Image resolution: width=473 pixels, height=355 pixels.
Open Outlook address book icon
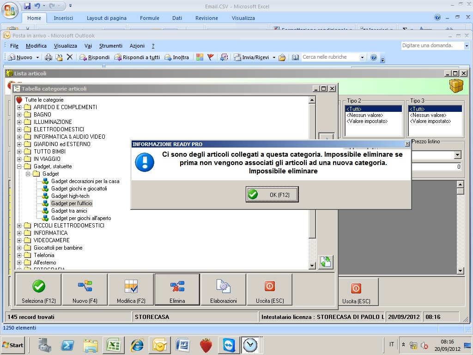click(295, 57)
